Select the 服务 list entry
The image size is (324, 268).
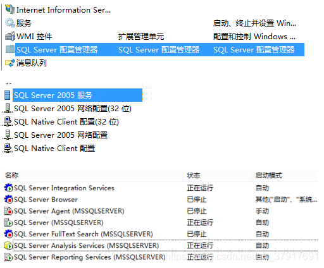point(24,23)
